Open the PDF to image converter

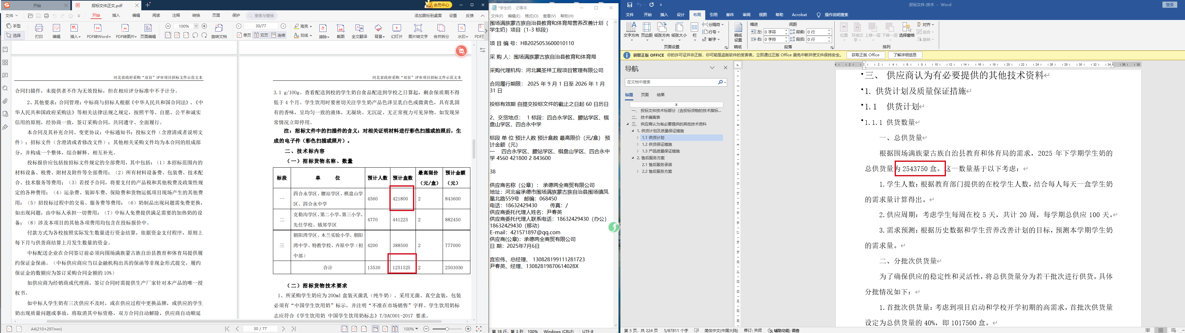126,31
